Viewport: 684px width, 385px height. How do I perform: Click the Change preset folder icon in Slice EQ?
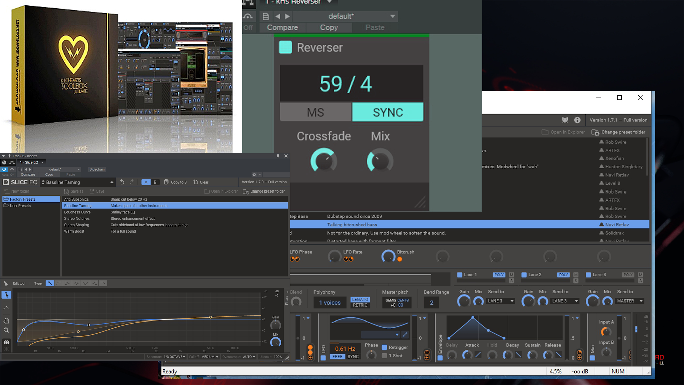coord(246,191)
